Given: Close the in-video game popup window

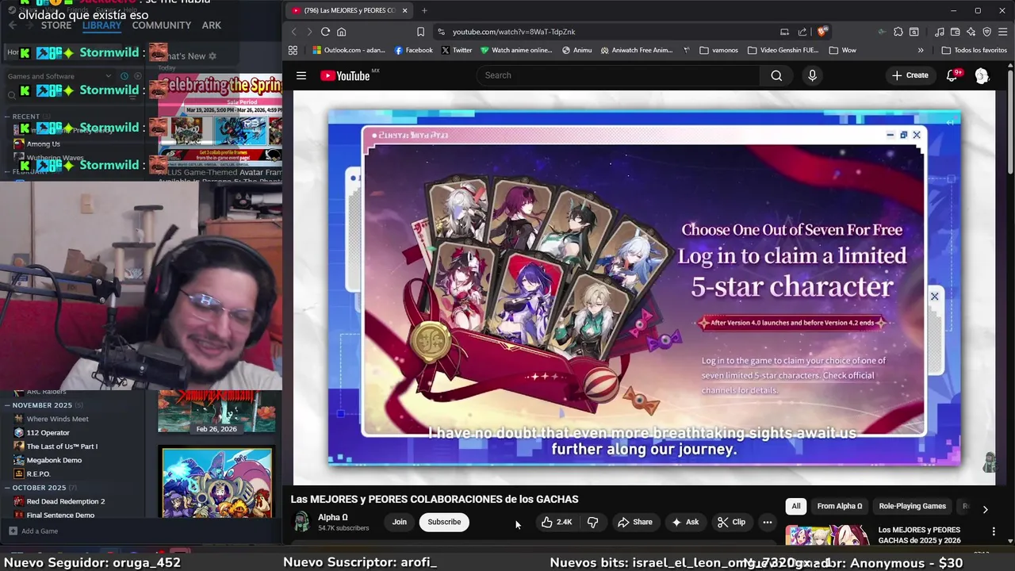Looking at the screenshot, I should click(917, 135).
